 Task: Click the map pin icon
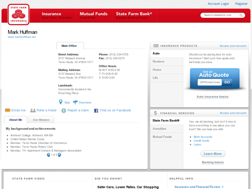[x=61, y=102]
